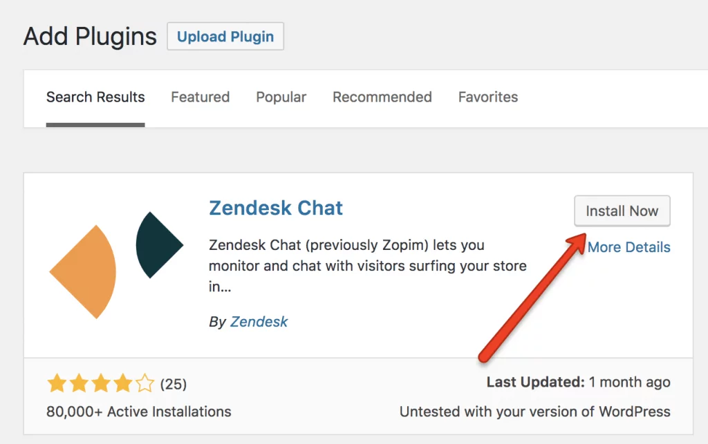
Task: Select the Search Results tab
Action: [x=95, y=97]
